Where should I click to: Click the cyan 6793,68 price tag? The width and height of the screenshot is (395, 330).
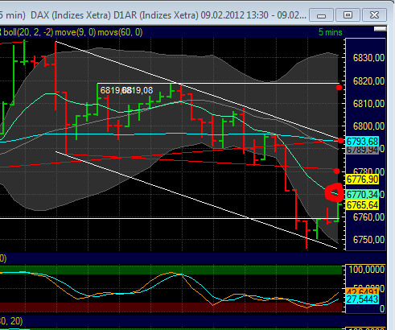point(362,142)
